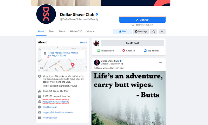Click the blue Sign Up button
Screen dimensions: 208x125
[142, 20]
